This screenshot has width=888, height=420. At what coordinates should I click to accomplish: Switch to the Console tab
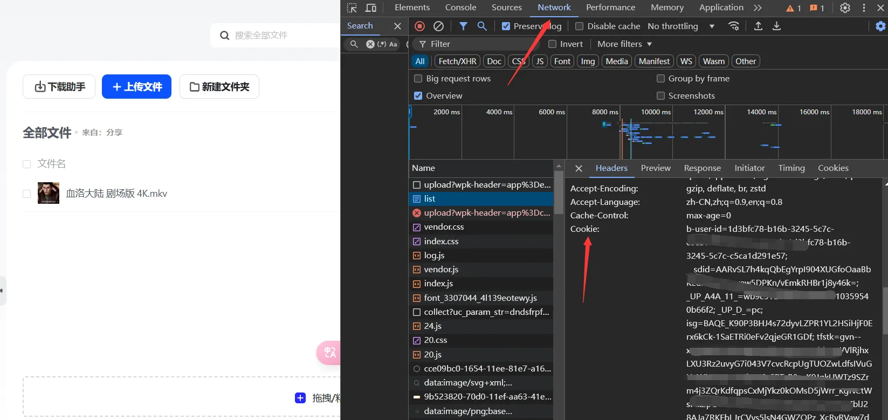460,8
